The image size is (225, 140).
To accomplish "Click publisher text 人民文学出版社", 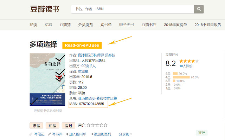I will click(x=94, y=61).
